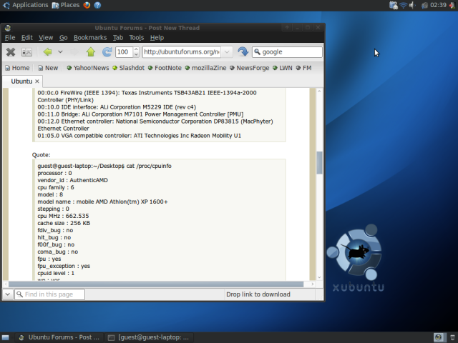The width and height of the screenshot is (458, 343).
Task: Click the text 'cache size : 256 KB'
Action: 64,223
